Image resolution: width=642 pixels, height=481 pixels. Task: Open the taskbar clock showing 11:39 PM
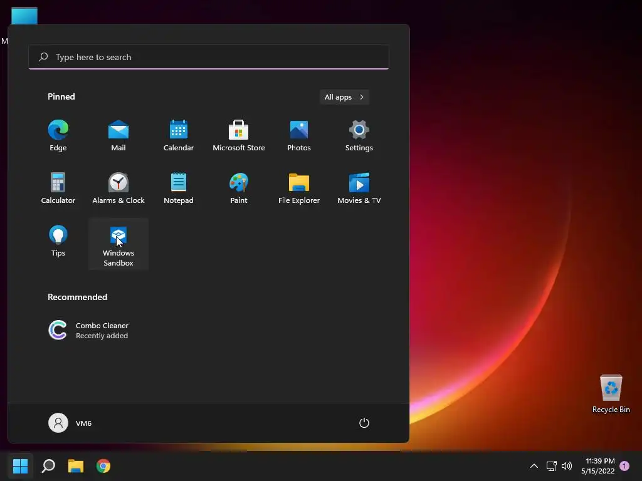pyautogui.click(x=597, y=466)
